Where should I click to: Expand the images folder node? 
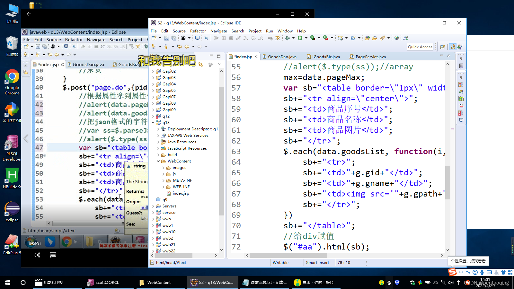point(164,167)
